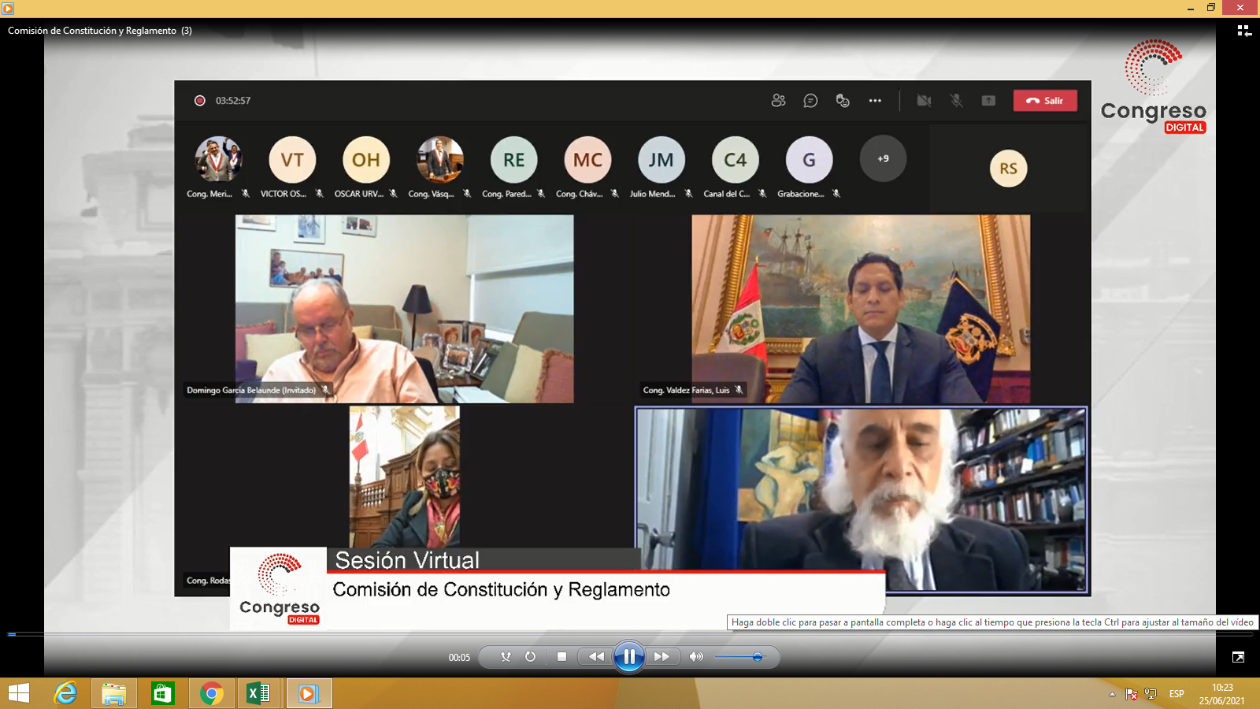Click the media player title bar icon
Image resolution: width=1260 pixels, height=709 pixels.
point(8,8)
